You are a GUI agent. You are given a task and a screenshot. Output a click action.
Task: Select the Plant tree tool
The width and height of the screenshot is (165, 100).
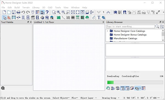[87, 17]
